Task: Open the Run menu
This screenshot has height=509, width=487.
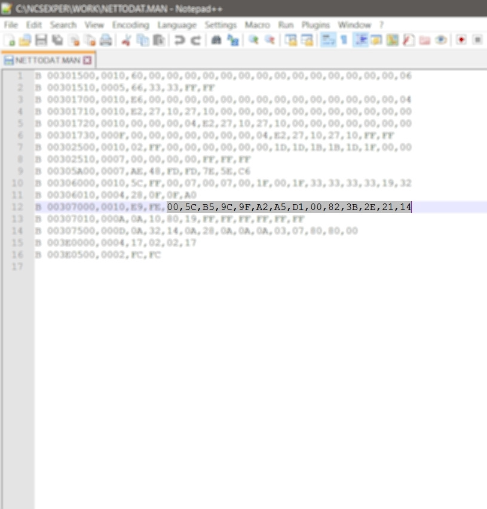Action: click(286, 25)
